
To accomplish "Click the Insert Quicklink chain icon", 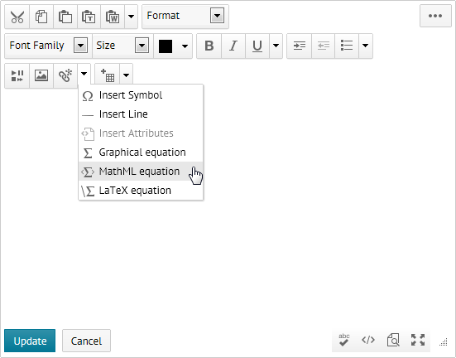I will (65, 75).
